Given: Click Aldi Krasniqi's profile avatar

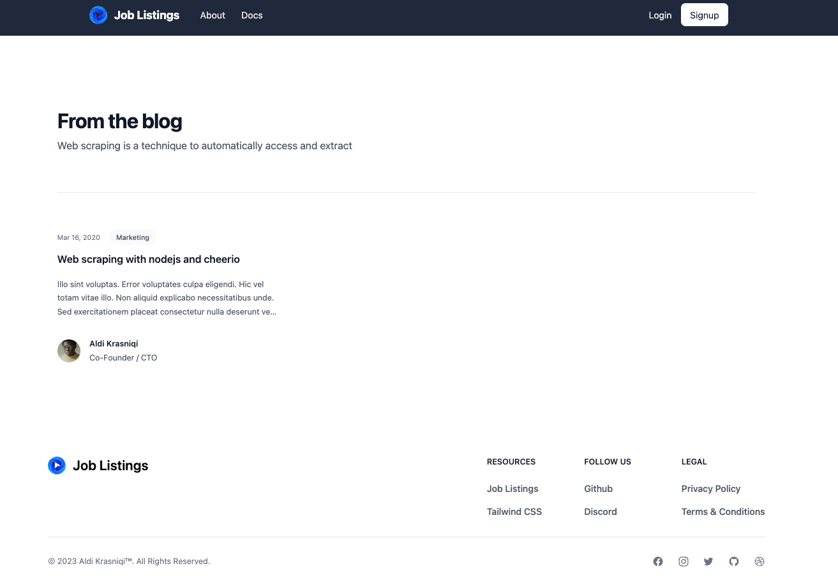Looking at the screenshot, I should click(69, 351).
